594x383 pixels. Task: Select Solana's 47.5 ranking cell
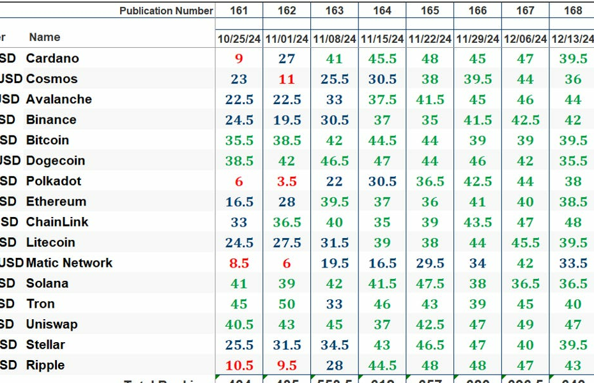[x=430, y=283]
